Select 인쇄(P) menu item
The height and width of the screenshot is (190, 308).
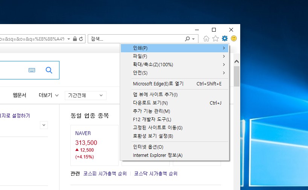point(175,48)
